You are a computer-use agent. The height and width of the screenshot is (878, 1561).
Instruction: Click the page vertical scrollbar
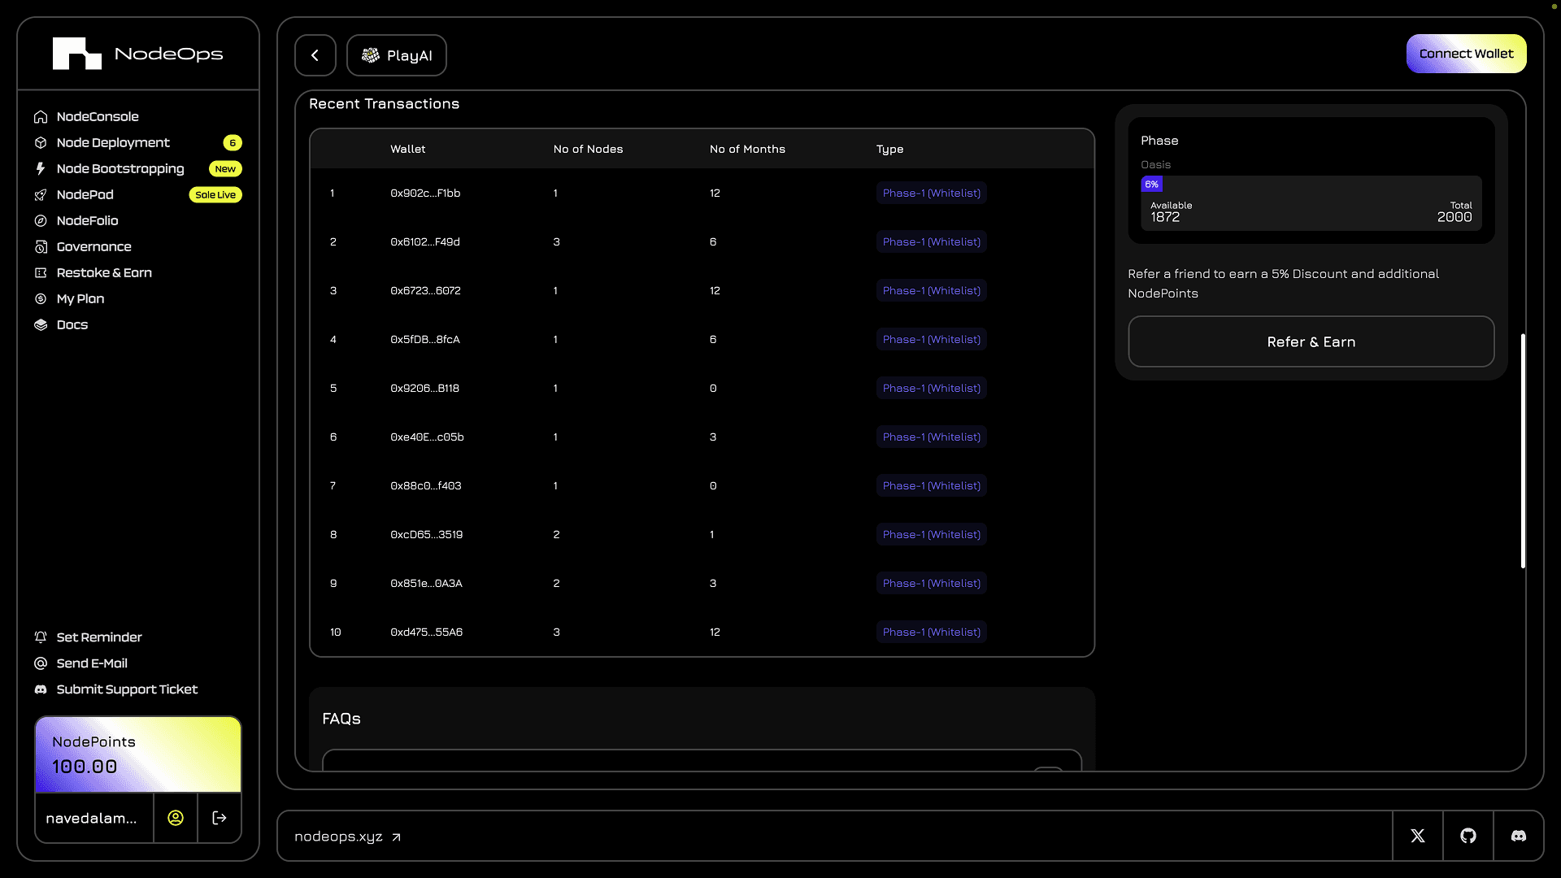[x=1523, y=450]
